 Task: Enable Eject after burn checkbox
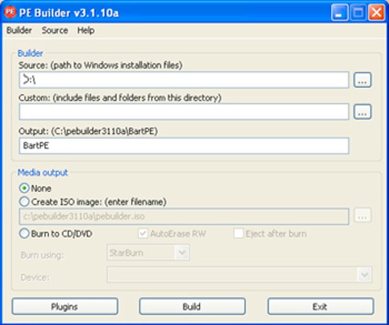pyautogui.click(x=238, y=233)
